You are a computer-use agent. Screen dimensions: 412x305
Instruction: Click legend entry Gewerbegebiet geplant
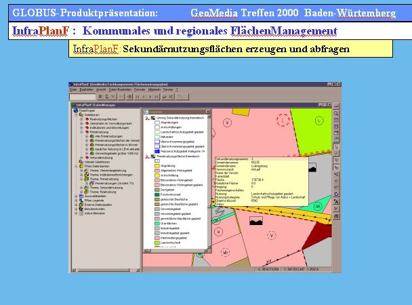click(176, 214)
